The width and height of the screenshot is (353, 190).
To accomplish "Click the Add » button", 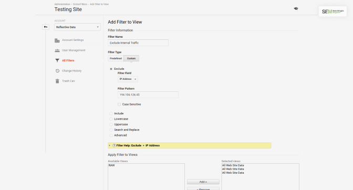I will (203, 182).
